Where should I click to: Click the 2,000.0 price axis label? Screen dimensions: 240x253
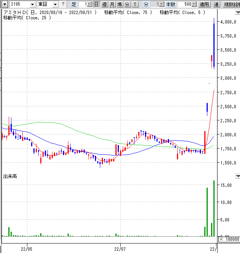(x=228, y=134)
